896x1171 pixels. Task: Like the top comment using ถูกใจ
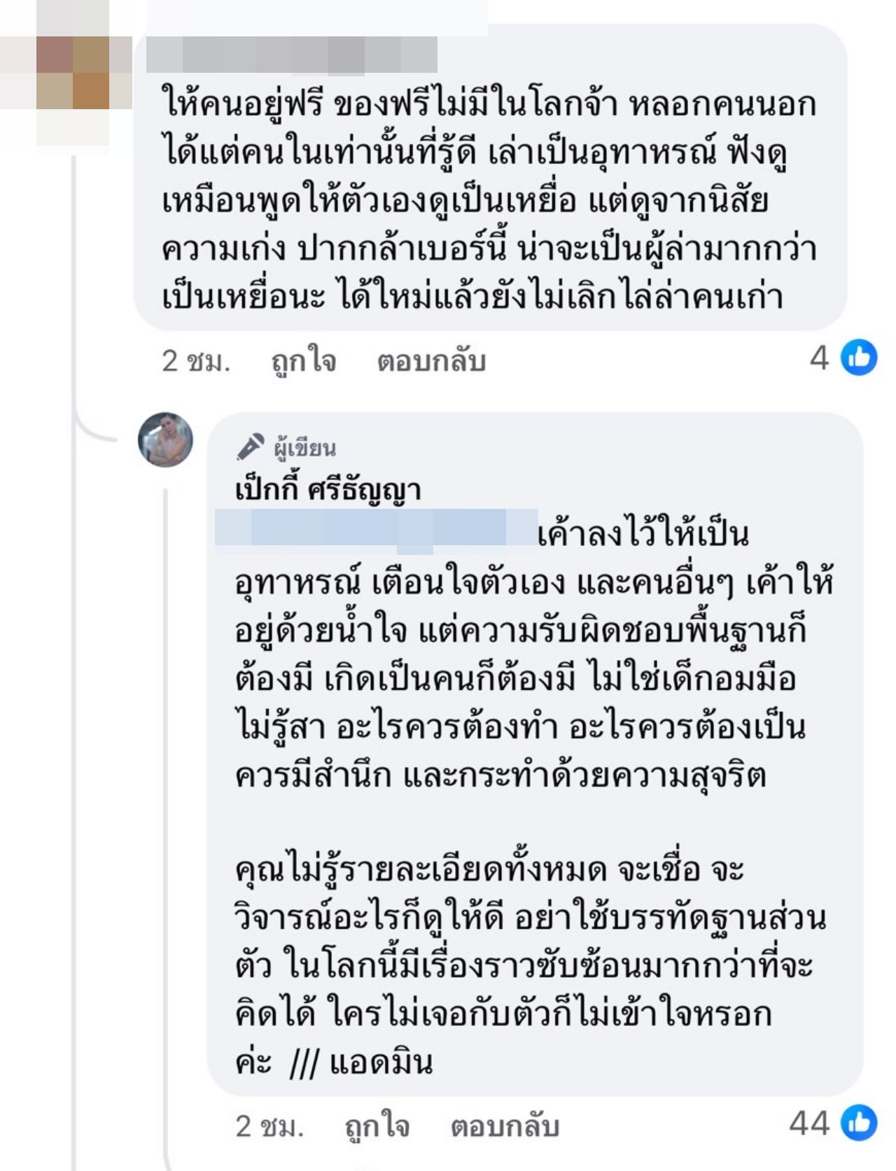coord(304,361)
